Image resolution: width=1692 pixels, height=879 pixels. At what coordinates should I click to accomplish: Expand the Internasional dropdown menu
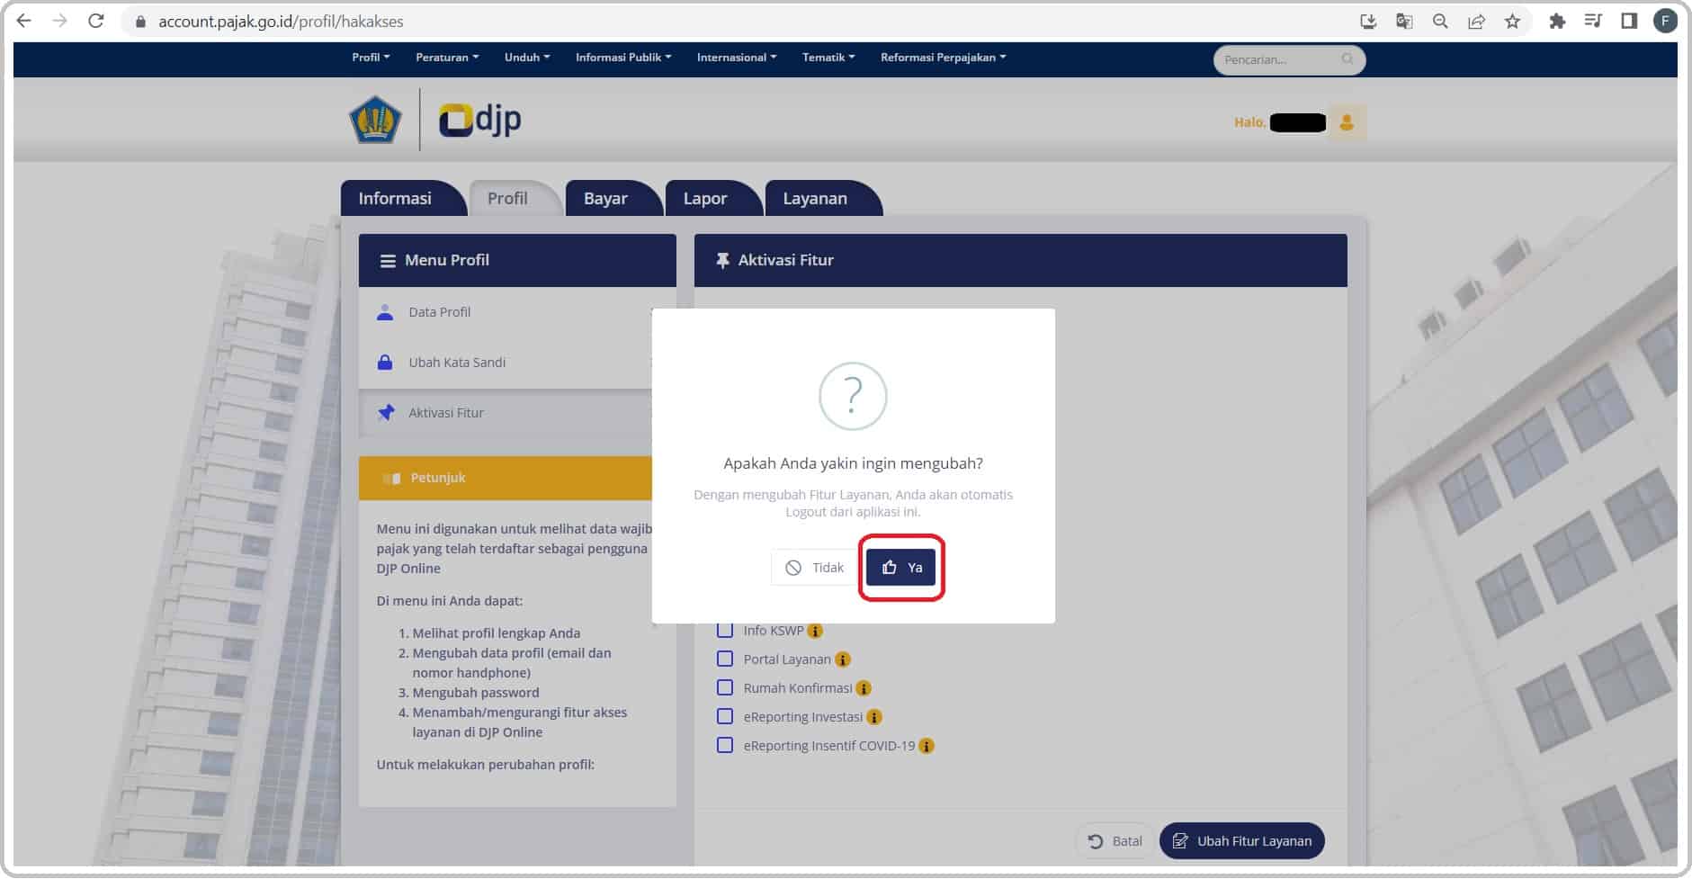point(737,58)
